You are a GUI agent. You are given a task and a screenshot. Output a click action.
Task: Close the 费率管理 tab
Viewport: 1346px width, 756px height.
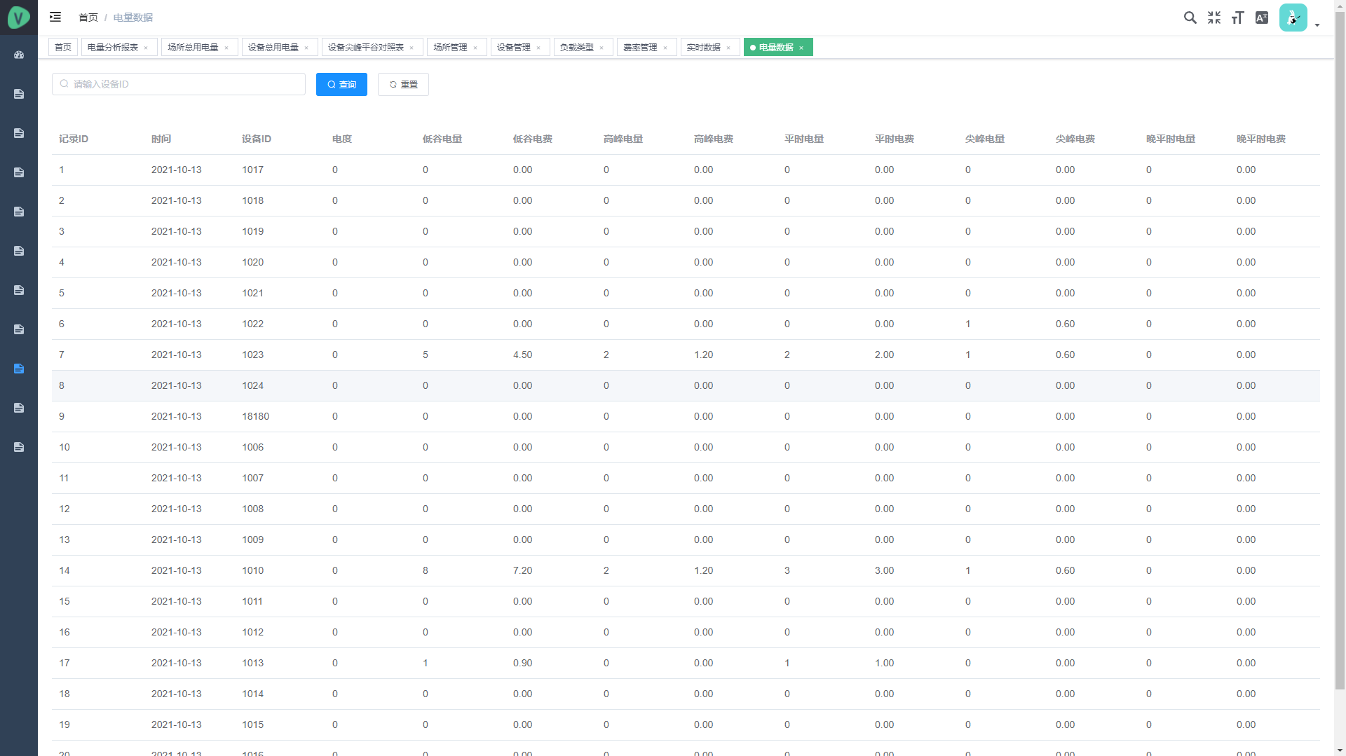click(665, 48)
